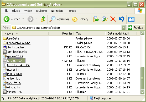Click the Views grid icon
Screen dimensions: 146x102
click(131, 19)
